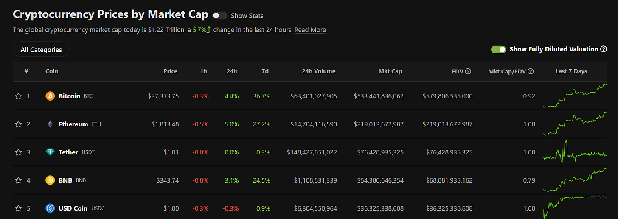Sort by 24h change column
This screenshot has width=618, height=219.
pos(232,71)
